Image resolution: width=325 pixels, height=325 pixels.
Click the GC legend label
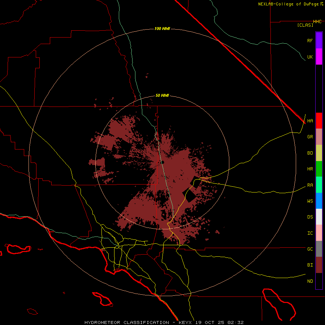click(x=310, y=249)
